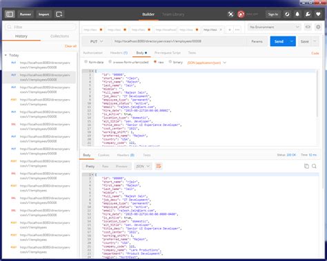Switch to the Builder tab

point(148,14)
